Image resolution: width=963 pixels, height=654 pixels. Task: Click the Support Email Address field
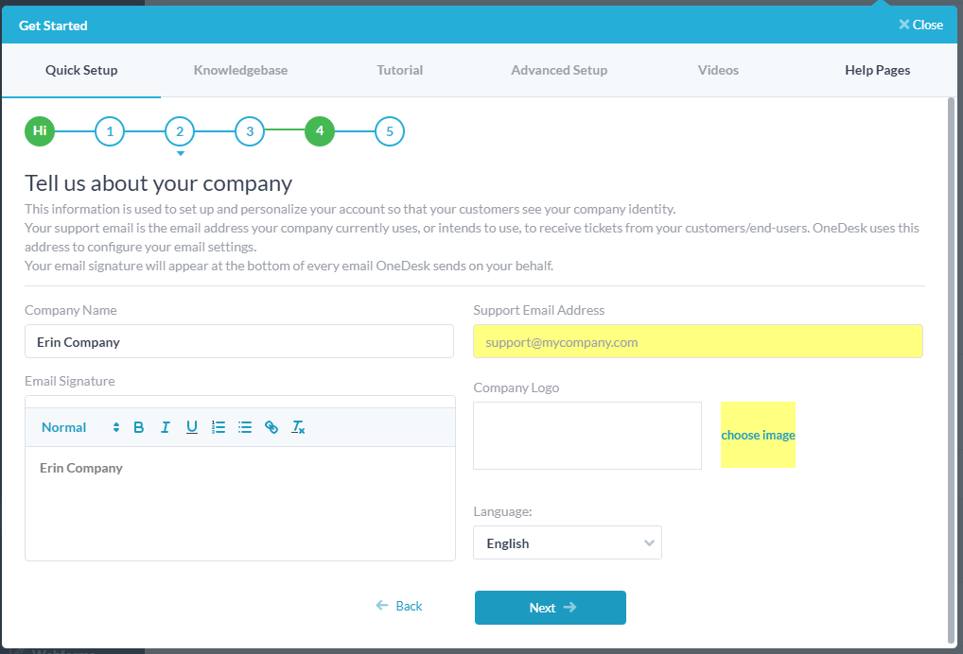point(697,342)
